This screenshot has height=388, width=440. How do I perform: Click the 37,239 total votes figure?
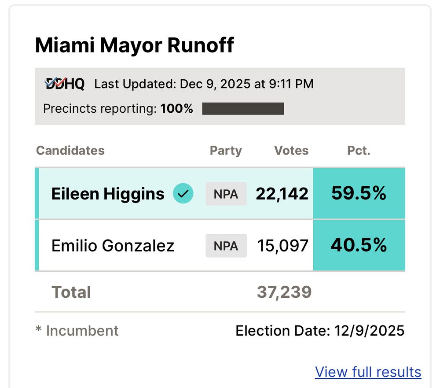click(x=284, y=292)
